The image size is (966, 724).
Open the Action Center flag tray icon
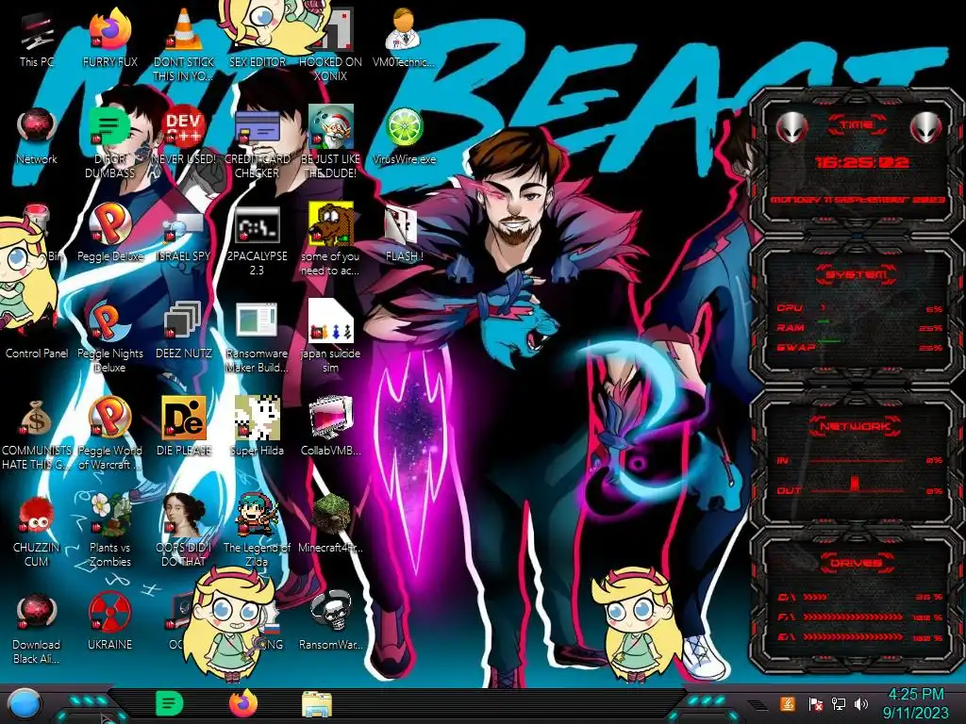[x=815, y=703]
